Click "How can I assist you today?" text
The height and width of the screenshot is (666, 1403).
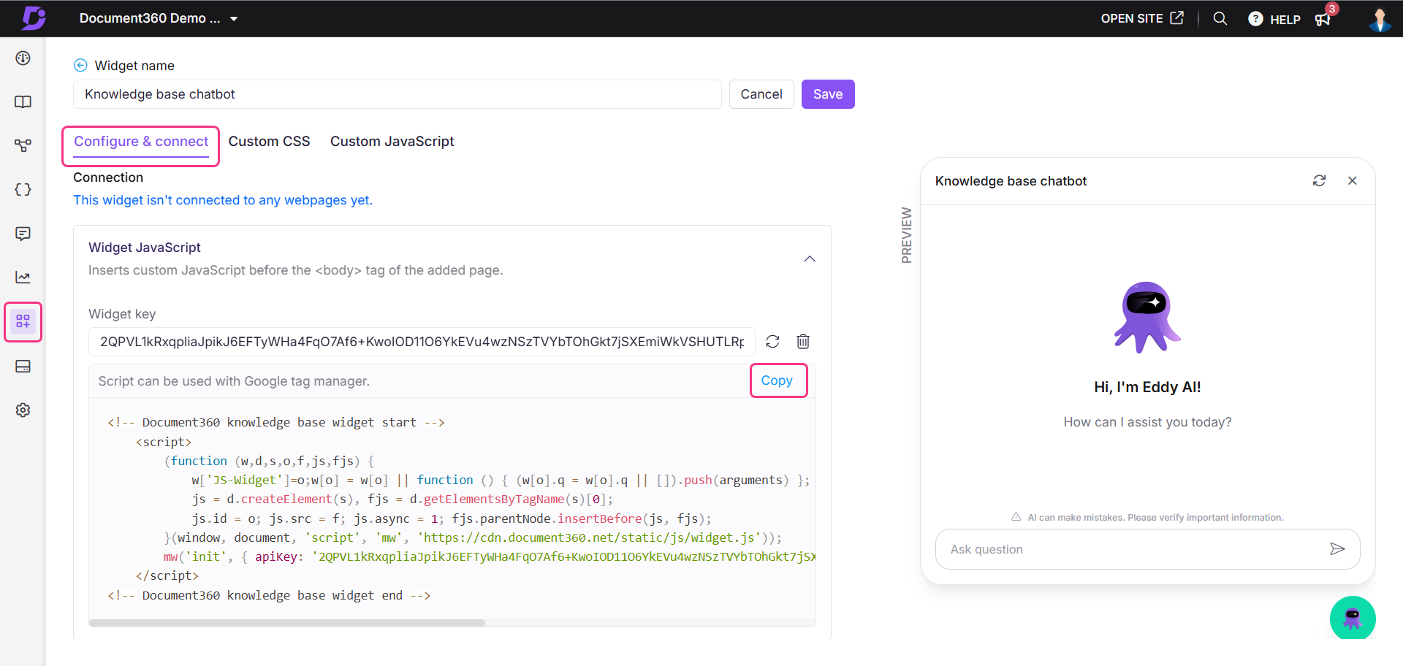1147,422
